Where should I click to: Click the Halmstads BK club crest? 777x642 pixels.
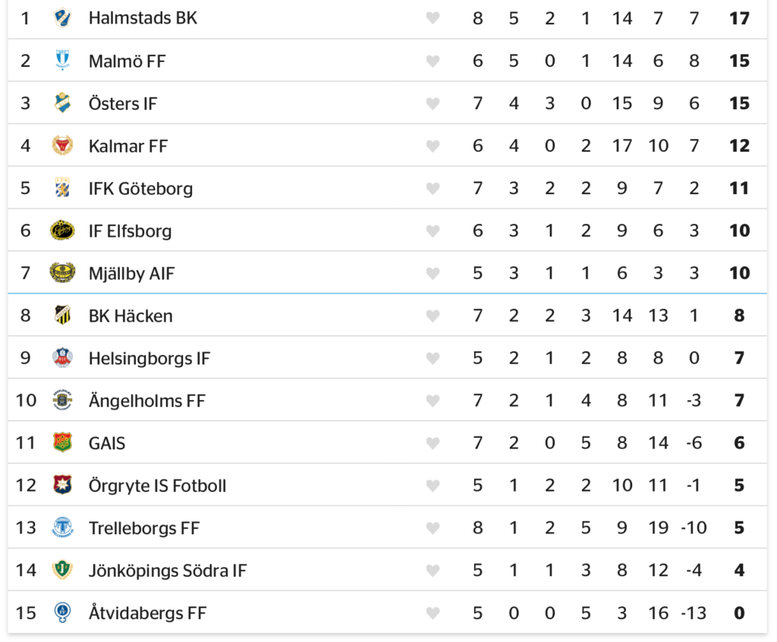point(62,18)
